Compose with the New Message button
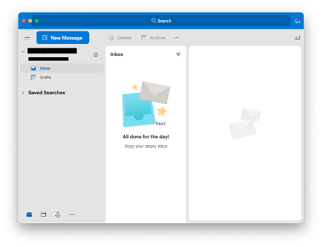This screenshot has width=322, height=247. click(63, 38)
